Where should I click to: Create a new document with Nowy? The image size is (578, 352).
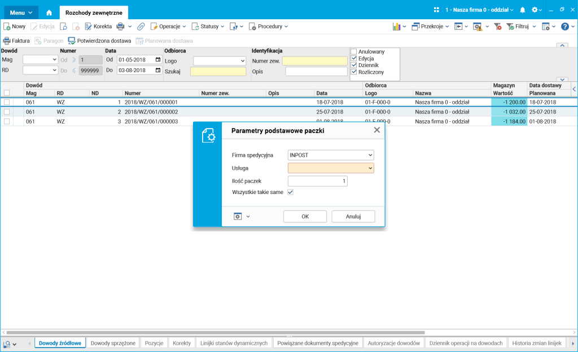(x=14, y=27)
